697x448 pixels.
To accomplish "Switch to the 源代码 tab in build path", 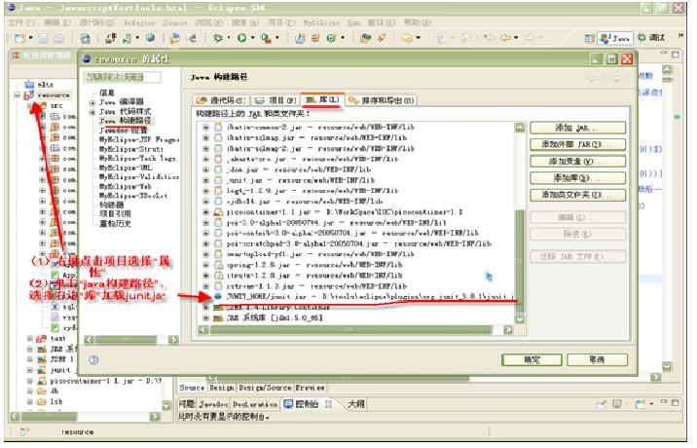I will 221,100.
